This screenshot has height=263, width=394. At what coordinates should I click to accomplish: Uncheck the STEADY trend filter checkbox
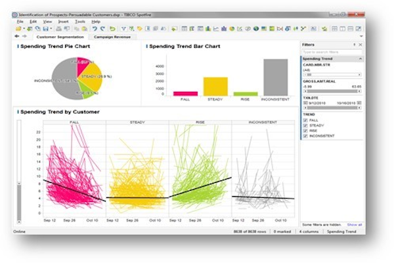(x=305, y=125)
